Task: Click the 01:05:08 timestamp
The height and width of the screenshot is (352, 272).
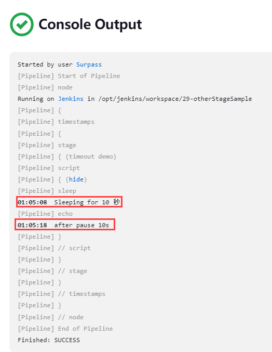Action: point(32,202)
